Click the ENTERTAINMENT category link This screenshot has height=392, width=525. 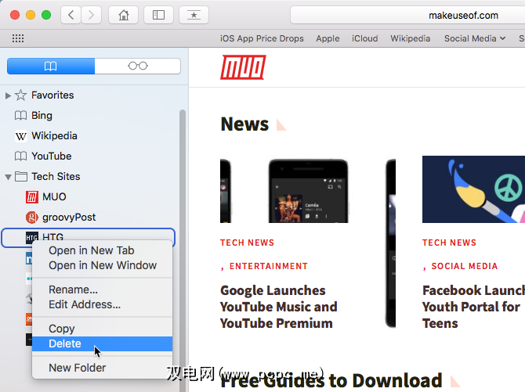tap(269, 266)
